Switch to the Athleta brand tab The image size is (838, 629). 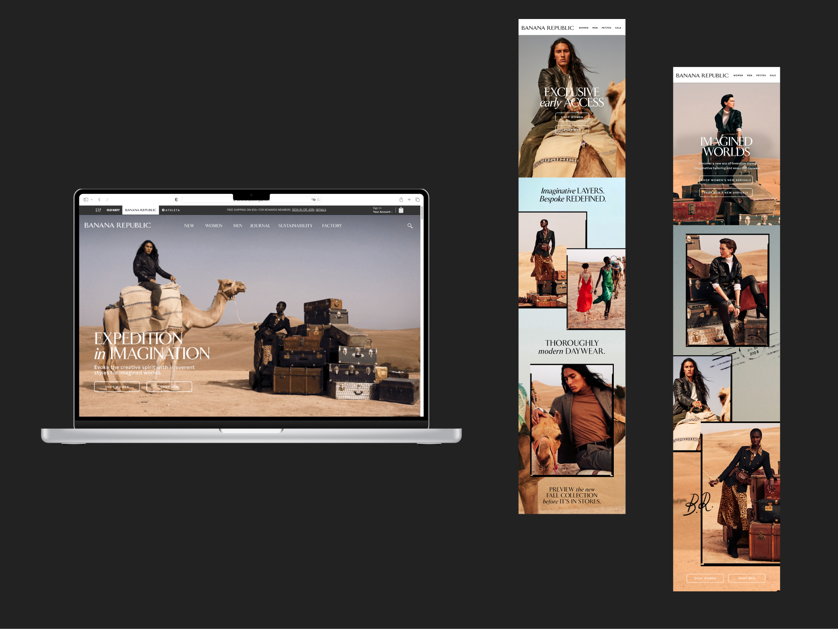171,210
